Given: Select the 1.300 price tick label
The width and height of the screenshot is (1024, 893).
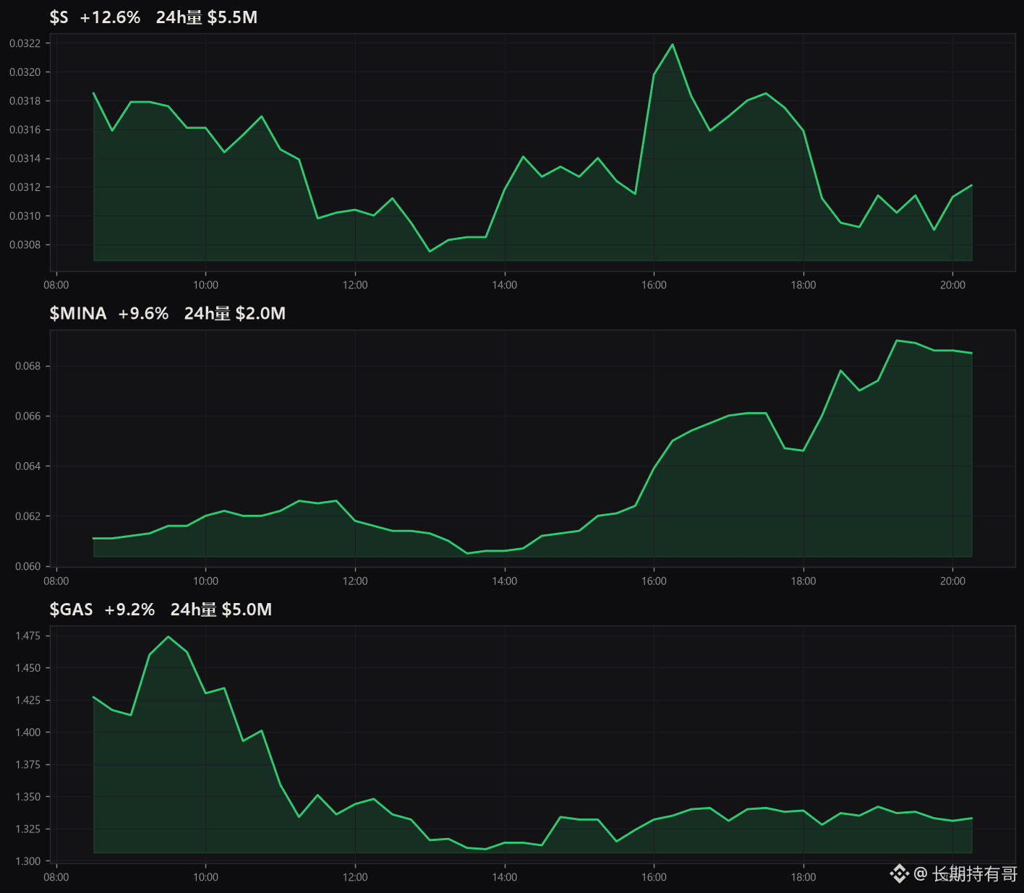Looking at the screenshot, I should click(28, 861).
